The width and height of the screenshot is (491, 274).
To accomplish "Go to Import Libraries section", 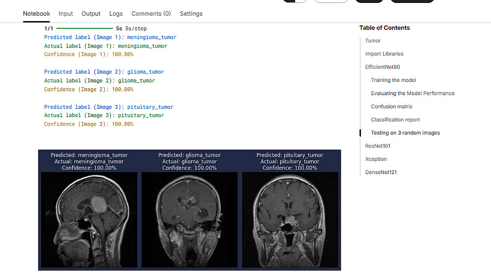I will pyautogui.click(x=384, y=54).
